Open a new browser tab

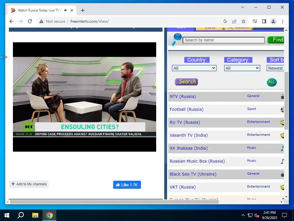pos(83,10)
